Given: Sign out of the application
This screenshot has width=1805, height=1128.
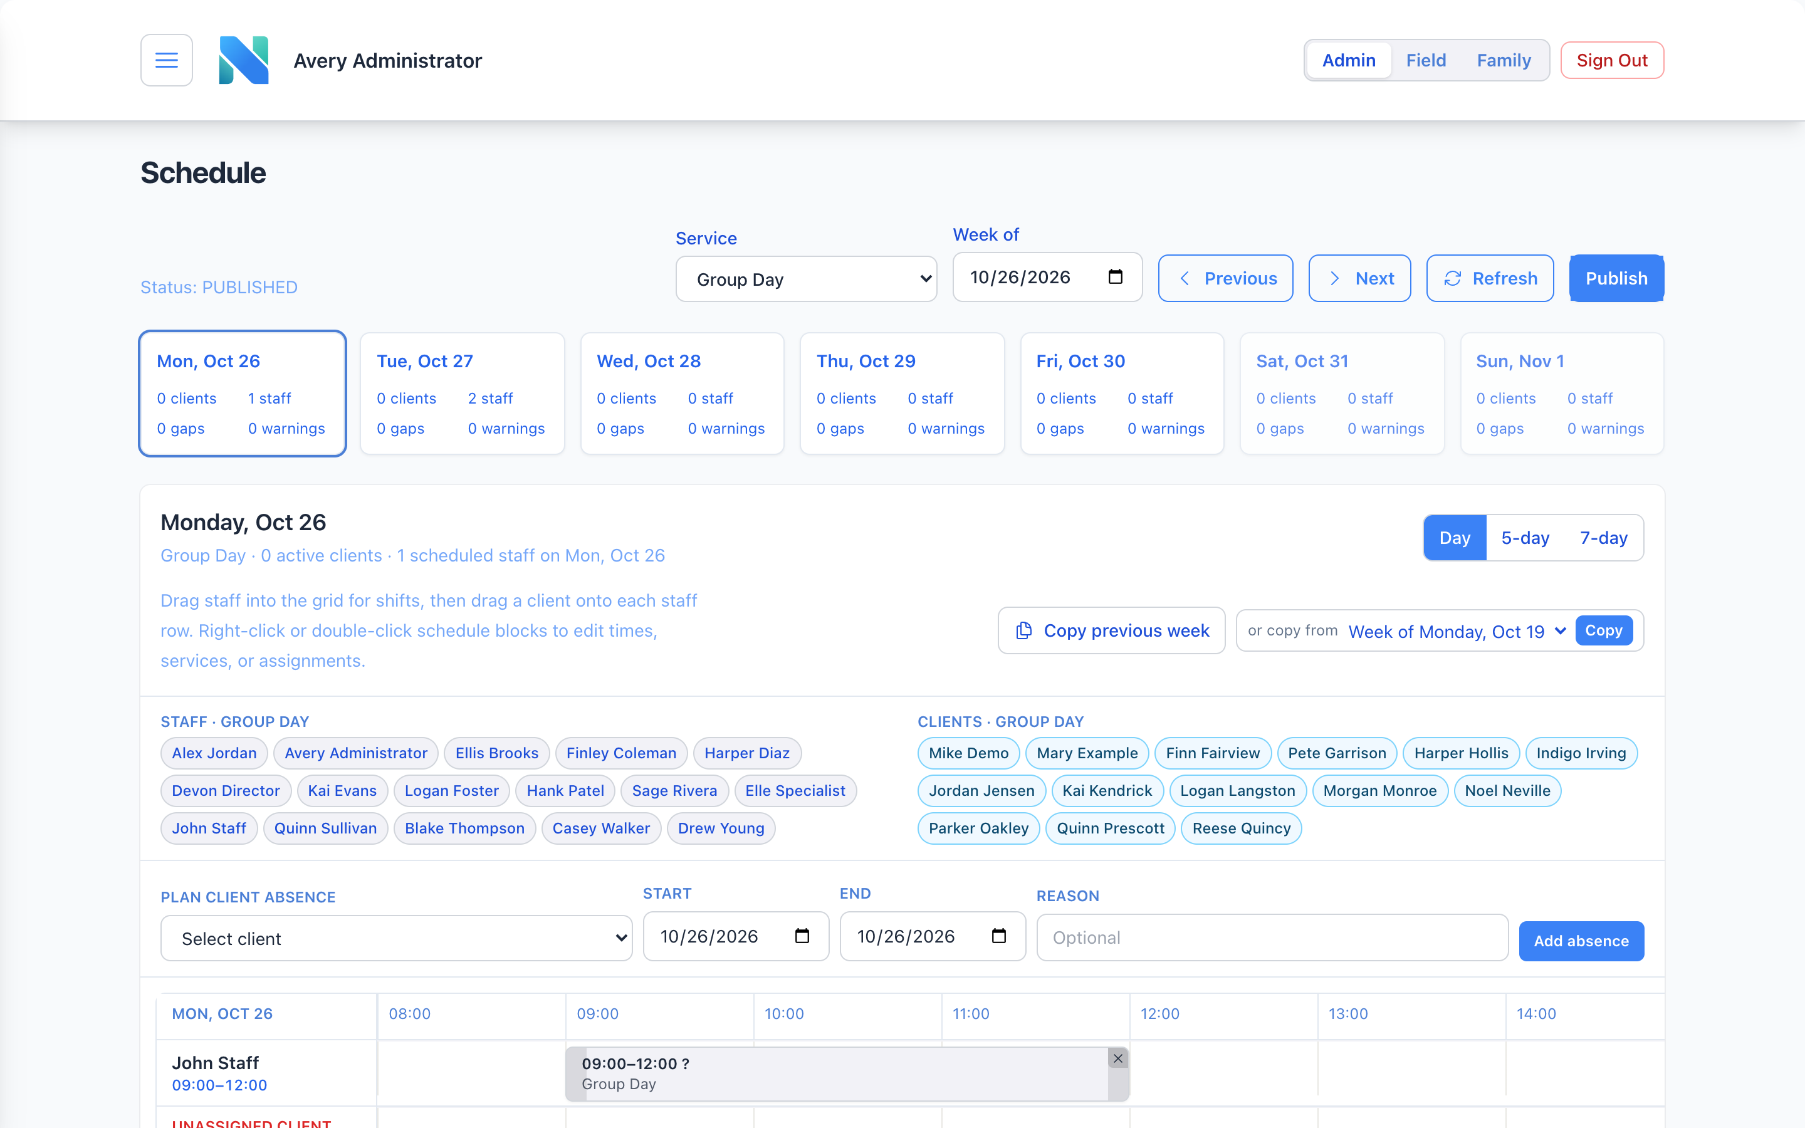Looking at the screenshot, I should point(1612,60).
